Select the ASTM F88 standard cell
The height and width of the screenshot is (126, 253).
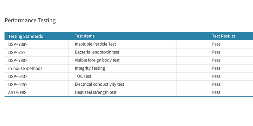tap(17, 93)
